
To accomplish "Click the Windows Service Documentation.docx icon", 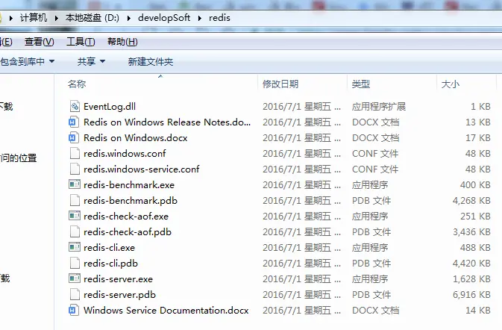I will pos(75,311).
